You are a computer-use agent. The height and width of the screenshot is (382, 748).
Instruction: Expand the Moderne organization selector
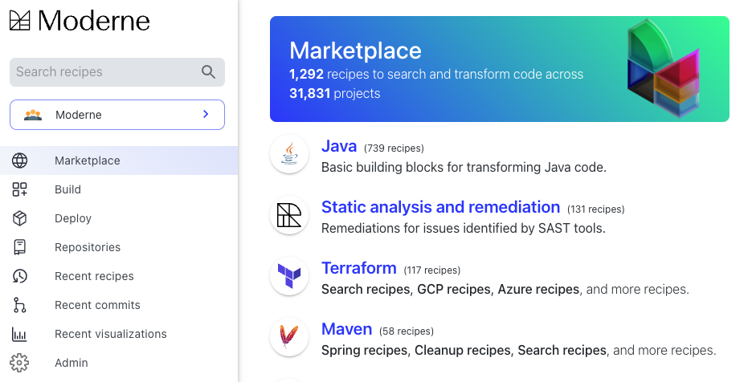click(116, 115)
